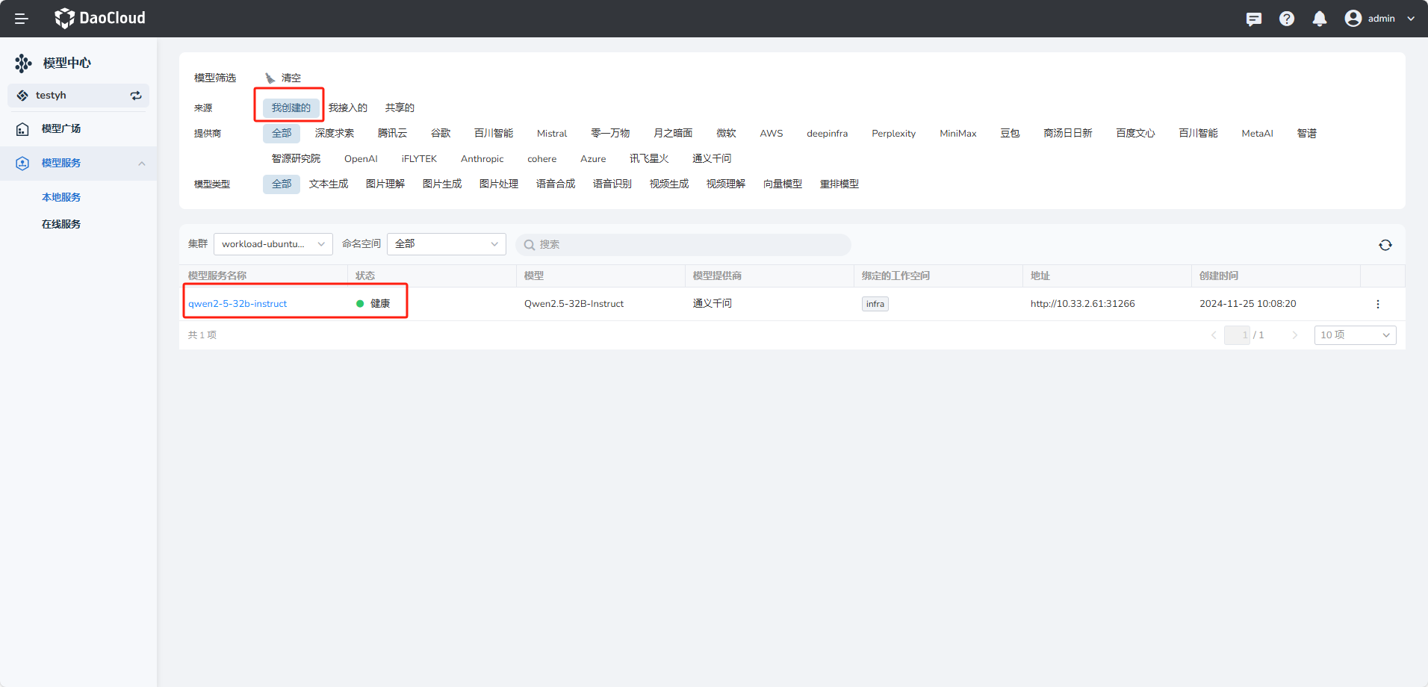
Task: Open 模型广场 in the sidebar
Action: coord(61,128)
